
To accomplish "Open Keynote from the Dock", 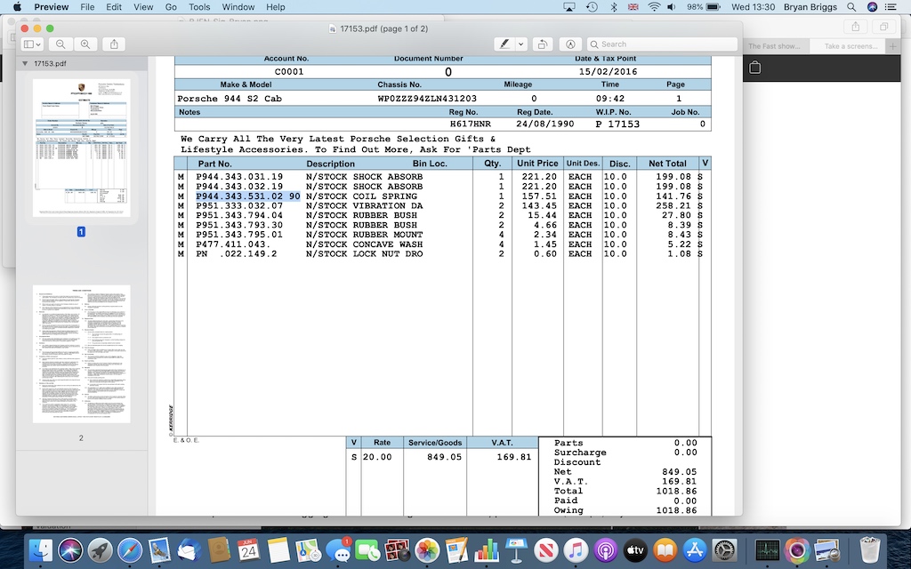I will (x=516, y=549).
